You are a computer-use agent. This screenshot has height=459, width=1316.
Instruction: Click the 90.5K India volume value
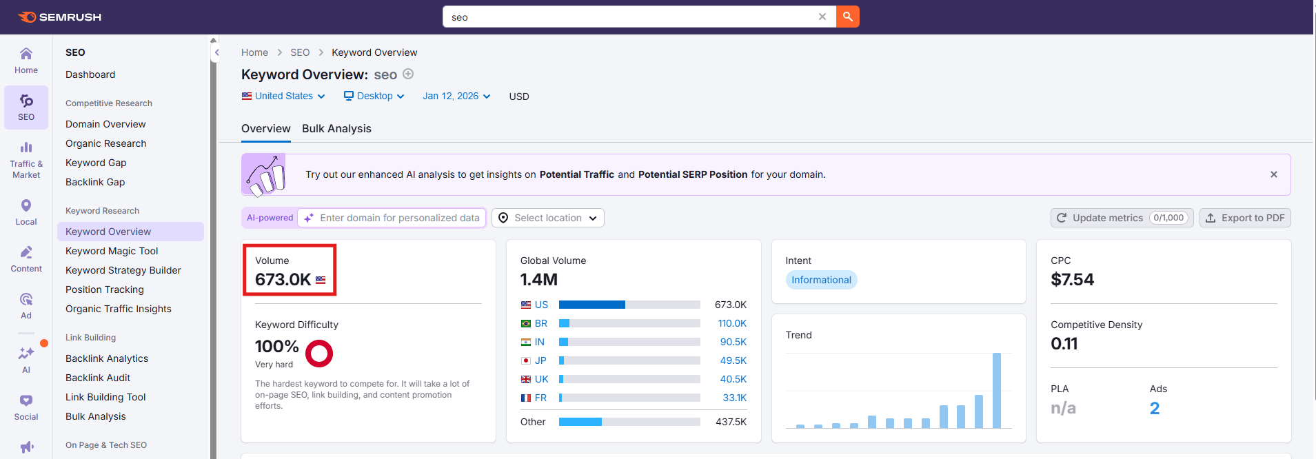click(733, 342)
